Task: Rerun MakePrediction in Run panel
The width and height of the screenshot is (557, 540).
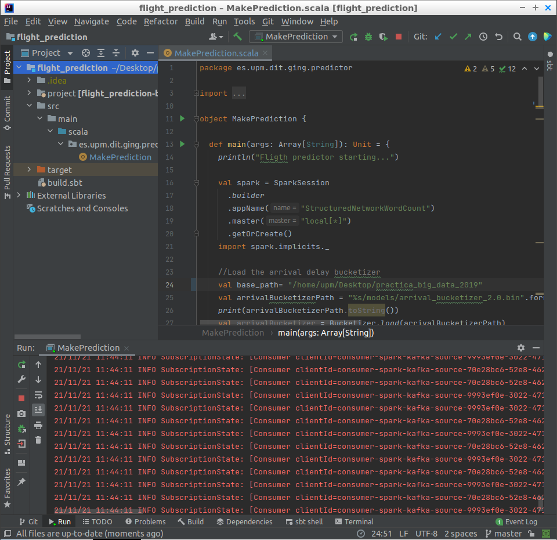Action: click(21, 365)
